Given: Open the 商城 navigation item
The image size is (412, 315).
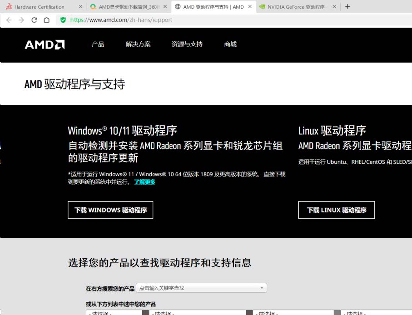Looking at the screenshot, I should point(230,44).
